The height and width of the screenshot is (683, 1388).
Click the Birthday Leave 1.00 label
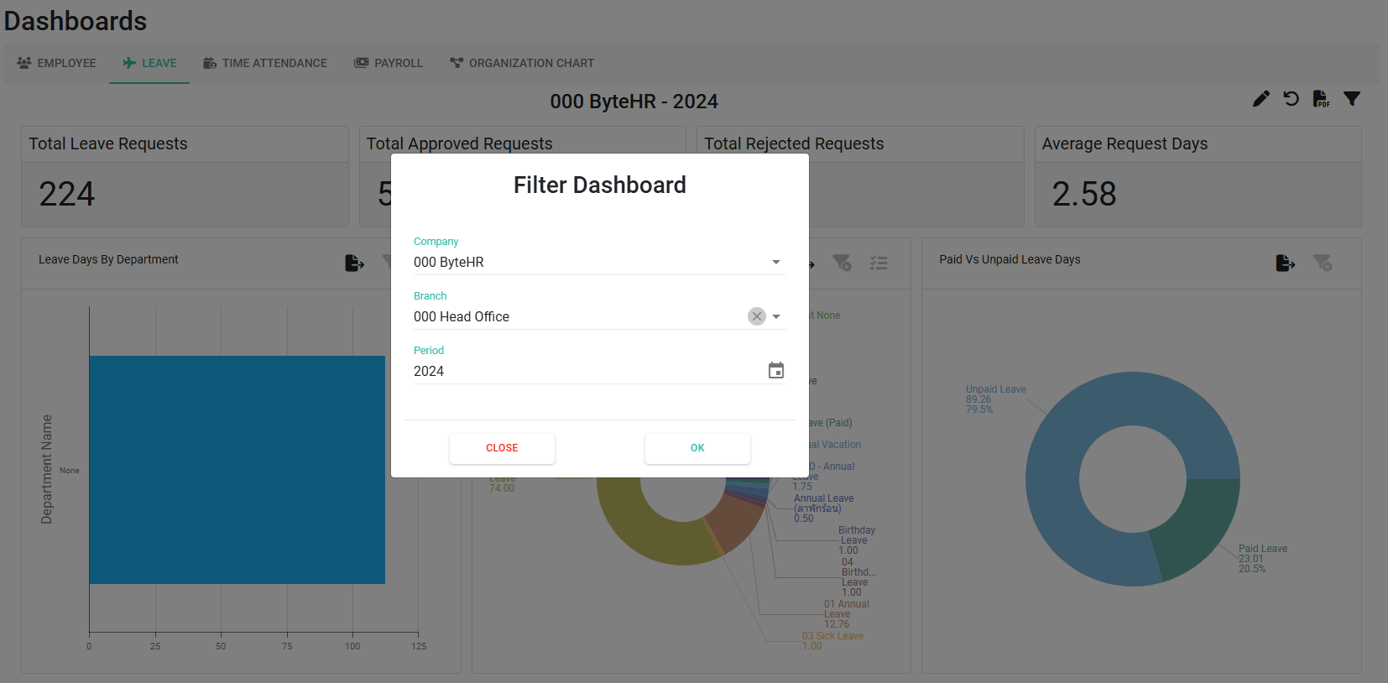[856, 540]
